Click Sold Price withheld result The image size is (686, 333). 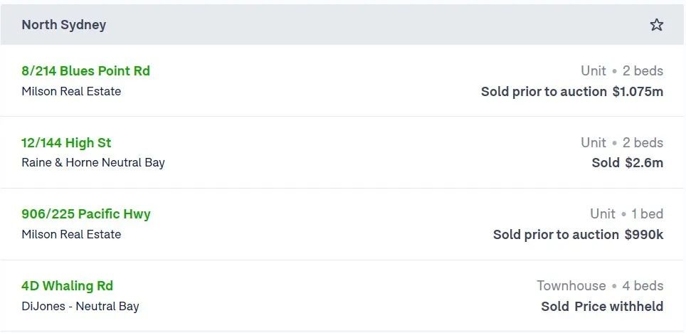tap(602, 306)
